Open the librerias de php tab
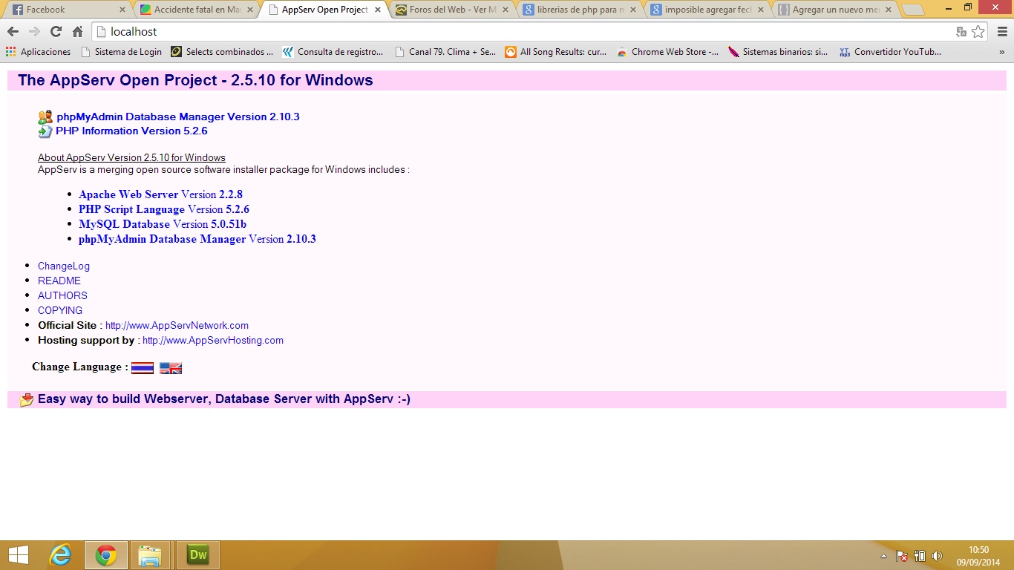 580,10
